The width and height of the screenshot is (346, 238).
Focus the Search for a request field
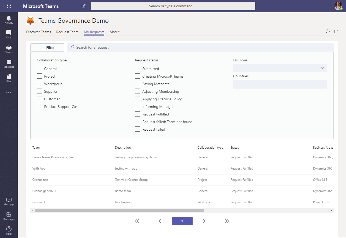[x=200, y=48]
